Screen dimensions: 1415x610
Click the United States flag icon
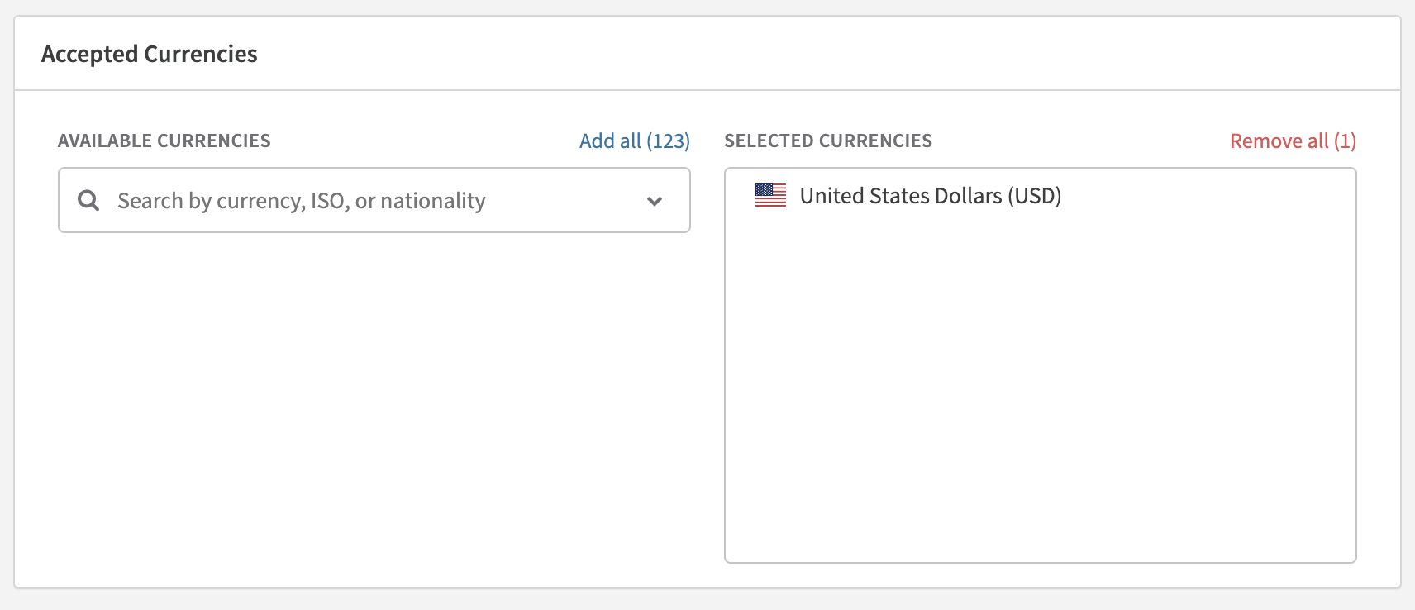tap(770, 196)
